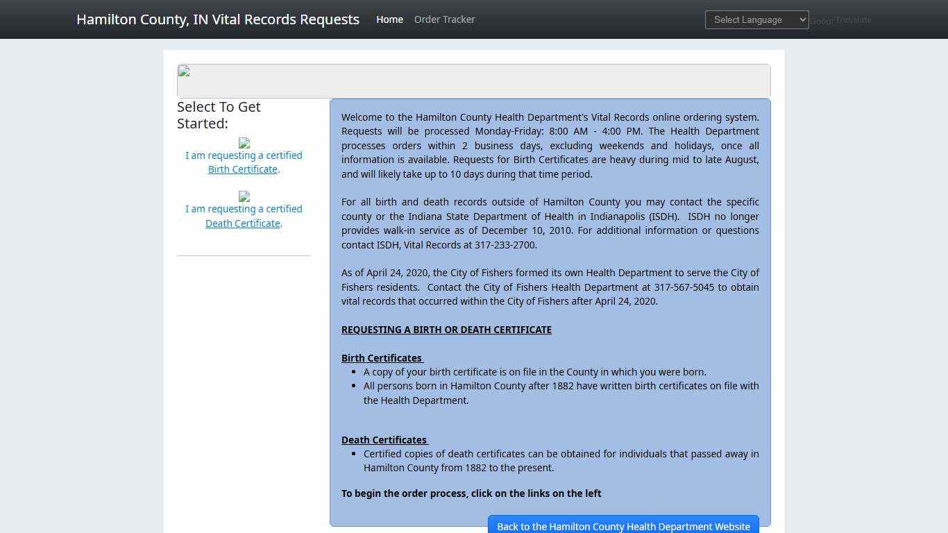Click the certified Death Certificate request link

(242, 223)
